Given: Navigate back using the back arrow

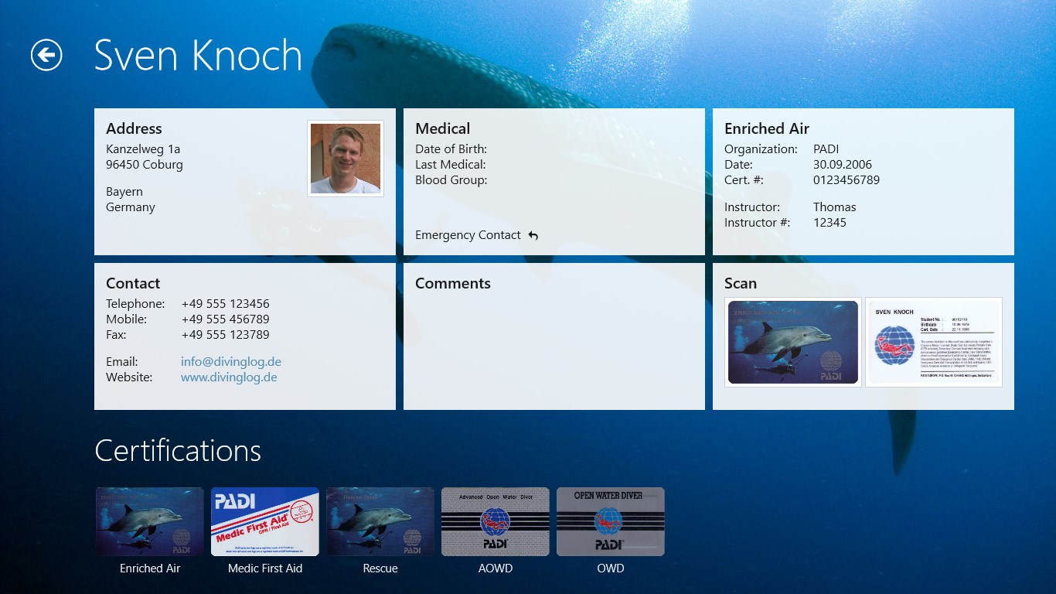Looking at the screenshot, I should 46,55.
